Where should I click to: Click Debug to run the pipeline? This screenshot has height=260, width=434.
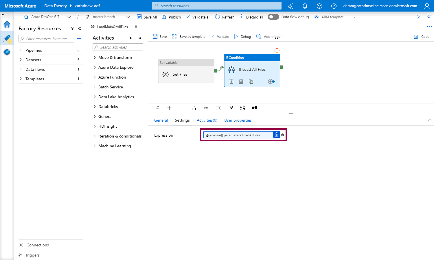coord(242,37)
